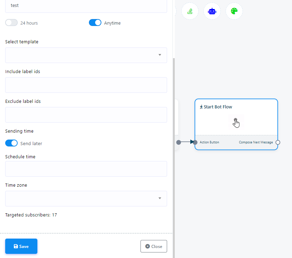Click the Exclude label ids field
Screen dimensions: 292x258
[x=86, y=115]
